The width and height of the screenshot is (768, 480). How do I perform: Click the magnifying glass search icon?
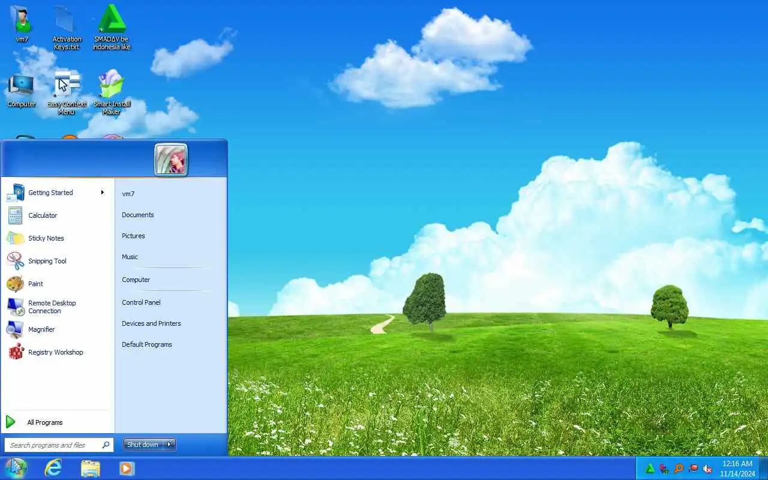point(106,445)
